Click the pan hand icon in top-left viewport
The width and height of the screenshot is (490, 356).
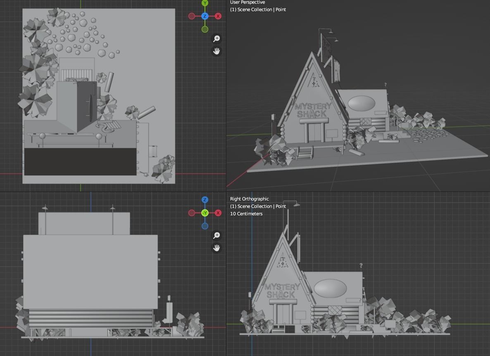tap(216, 51)
